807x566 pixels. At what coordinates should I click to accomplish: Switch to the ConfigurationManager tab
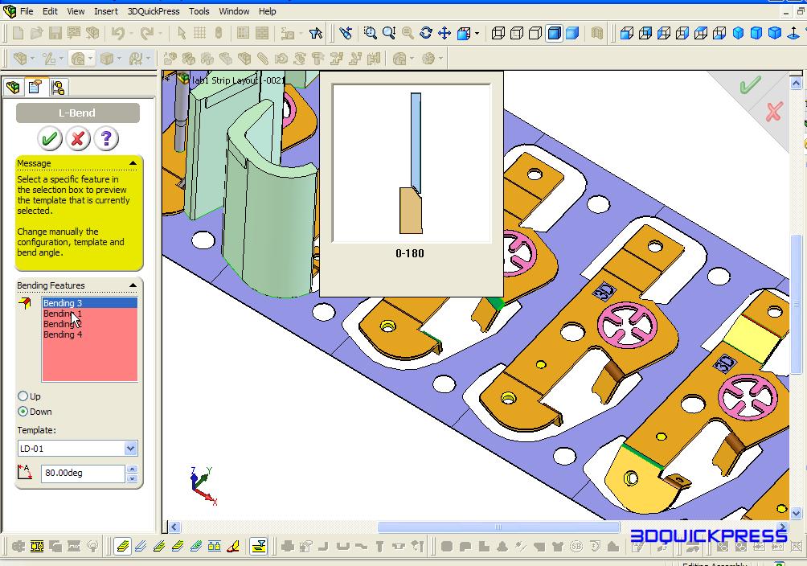pos(58,87)
